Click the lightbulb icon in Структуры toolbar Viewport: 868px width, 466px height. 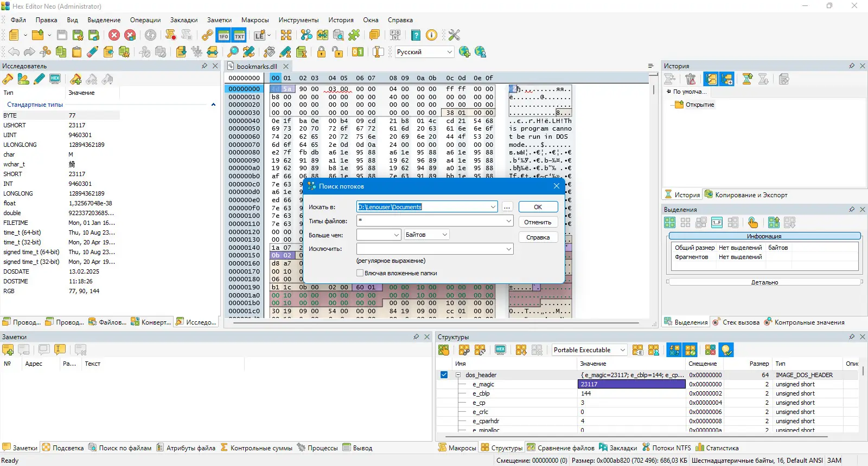726,350
